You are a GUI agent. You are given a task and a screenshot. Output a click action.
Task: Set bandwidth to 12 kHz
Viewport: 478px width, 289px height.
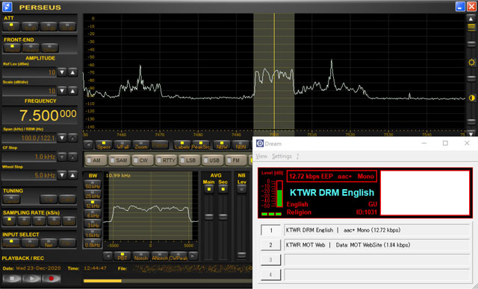93,205
